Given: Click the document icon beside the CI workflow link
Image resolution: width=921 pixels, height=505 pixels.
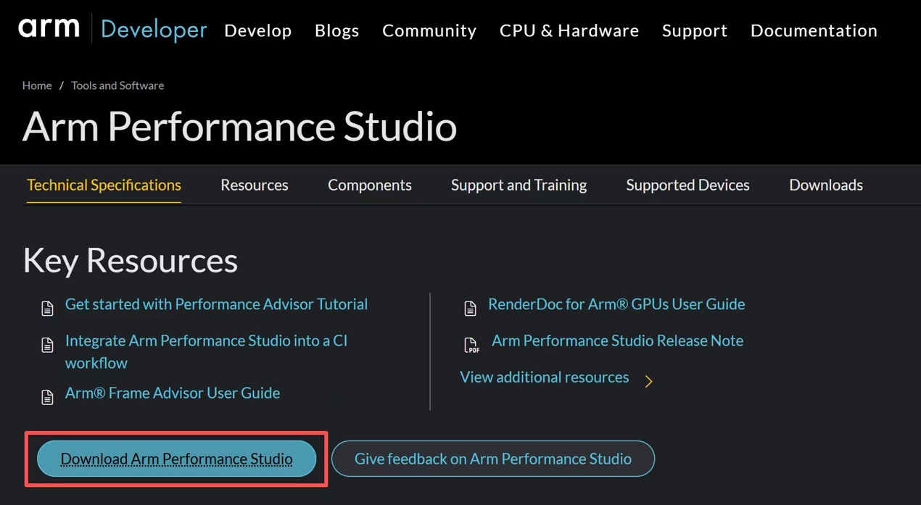Looking at the screenshot, I should click(47, 345).
